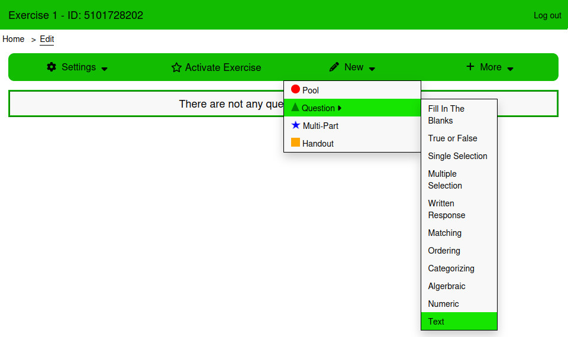Click the Question submenu arrow

point(340,108)
